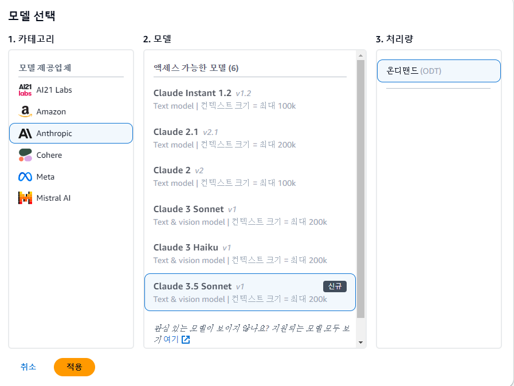Viewport: 514px width, 386px height.
Task: Click the 2. 모델 column heading
Action: pyautogui.click(x=158, y=39)
